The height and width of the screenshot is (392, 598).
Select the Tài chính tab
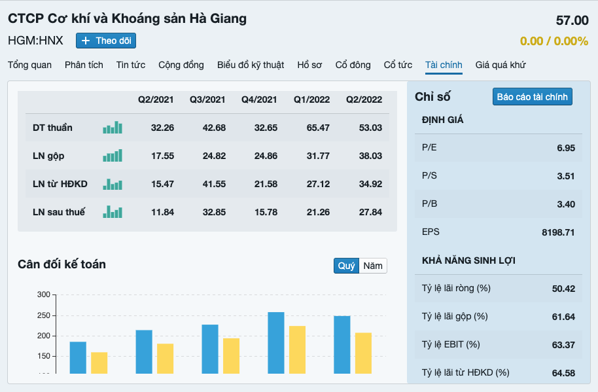coord(444,65)
